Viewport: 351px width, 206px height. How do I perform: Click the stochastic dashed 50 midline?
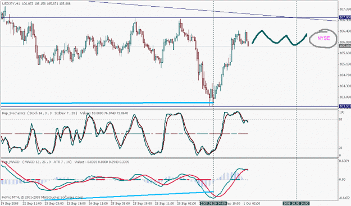point(124,134)
